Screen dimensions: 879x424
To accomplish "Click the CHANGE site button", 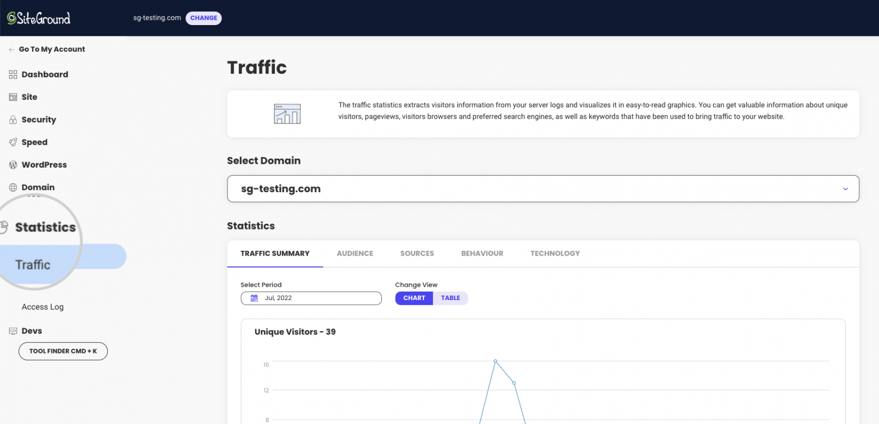I will tap(203, 18).
